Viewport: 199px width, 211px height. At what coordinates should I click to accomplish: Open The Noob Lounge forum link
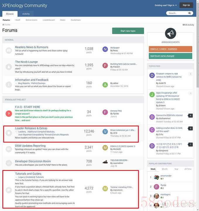point(26,62)
